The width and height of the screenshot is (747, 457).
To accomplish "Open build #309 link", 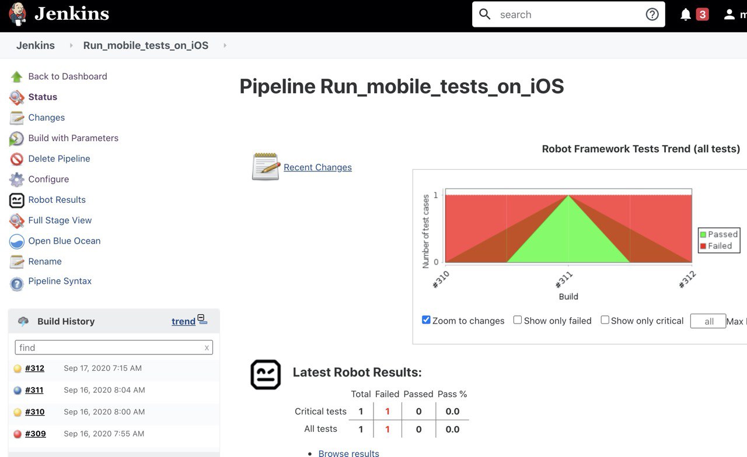I will (x=35, y=434).
